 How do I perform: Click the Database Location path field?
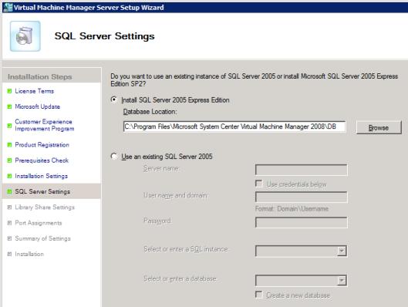(x=234, y=127)
